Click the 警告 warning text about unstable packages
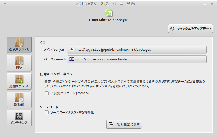Image resolution: width=217 pixels, height=137 pixels. coord(125,84)
